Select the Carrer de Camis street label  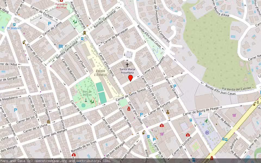pos(52,29)
